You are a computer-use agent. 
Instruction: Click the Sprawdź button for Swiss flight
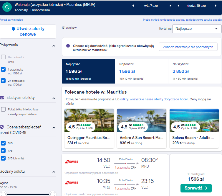[196, 188]
